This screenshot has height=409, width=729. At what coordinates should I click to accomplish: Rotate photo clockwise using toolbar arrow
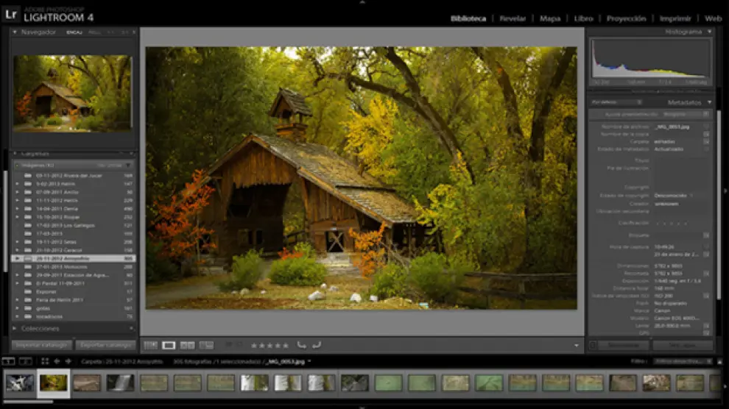(317, 345)
